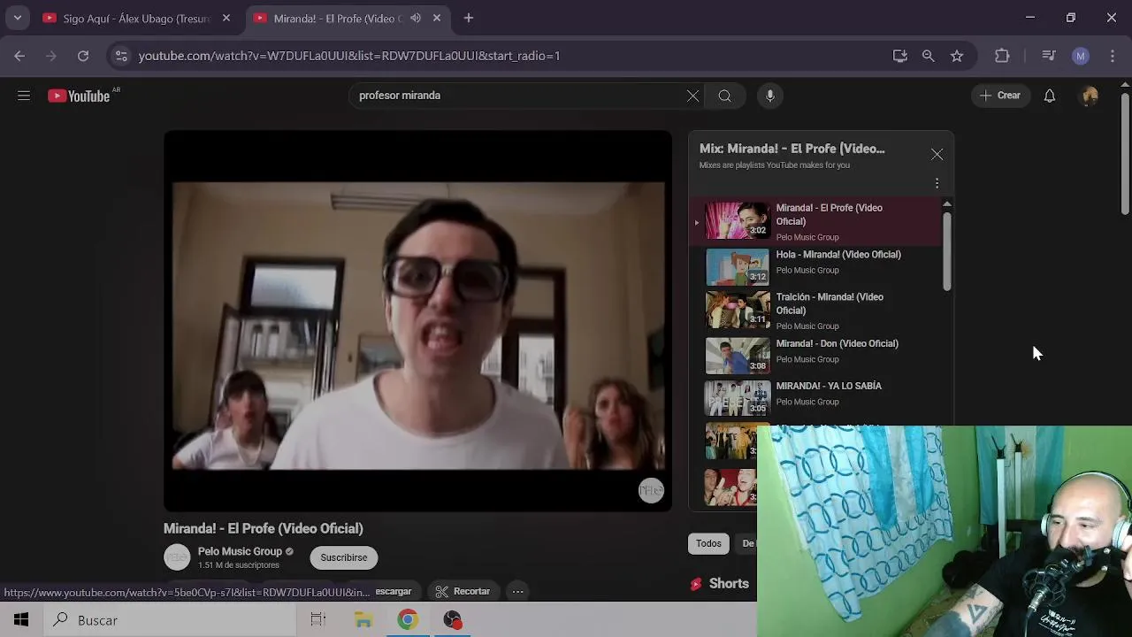Select currently playing 'Miranda! - El Profe' playlist item

[x=814, y=221]
